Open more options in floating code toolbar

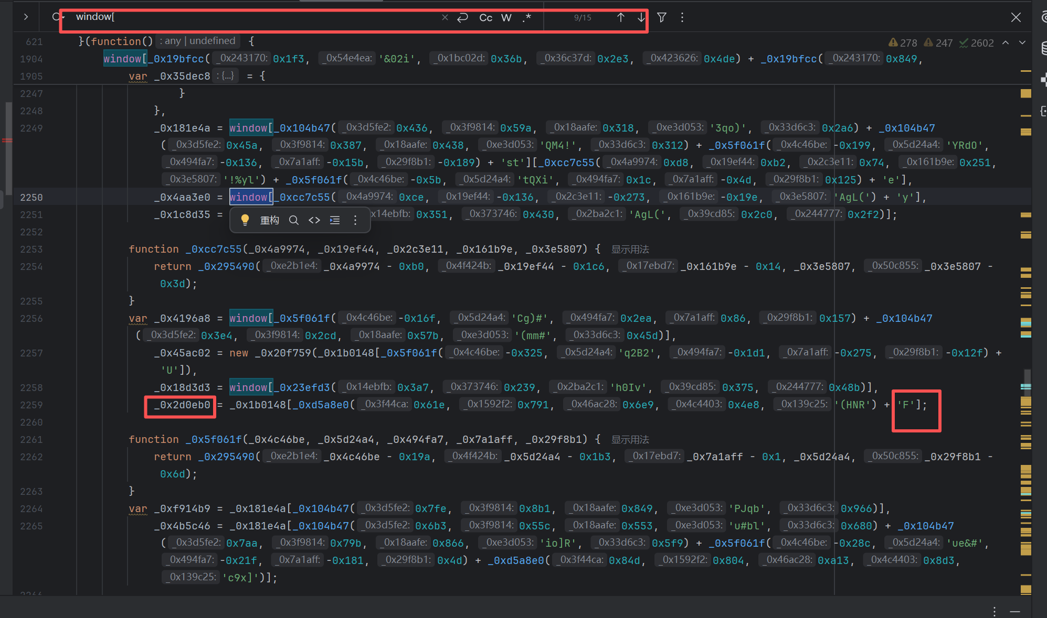(355, 220)
